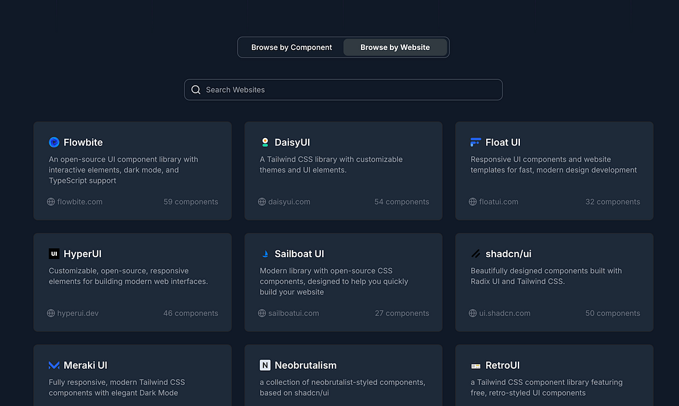Click the '59 components' count text
The height and width of the screenshot is (406, 679).
point(190,202)
